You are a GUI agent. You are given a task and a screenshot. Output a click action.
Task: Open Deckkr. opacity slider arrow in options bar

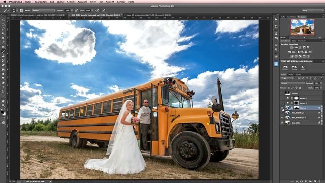pos(72,10)
